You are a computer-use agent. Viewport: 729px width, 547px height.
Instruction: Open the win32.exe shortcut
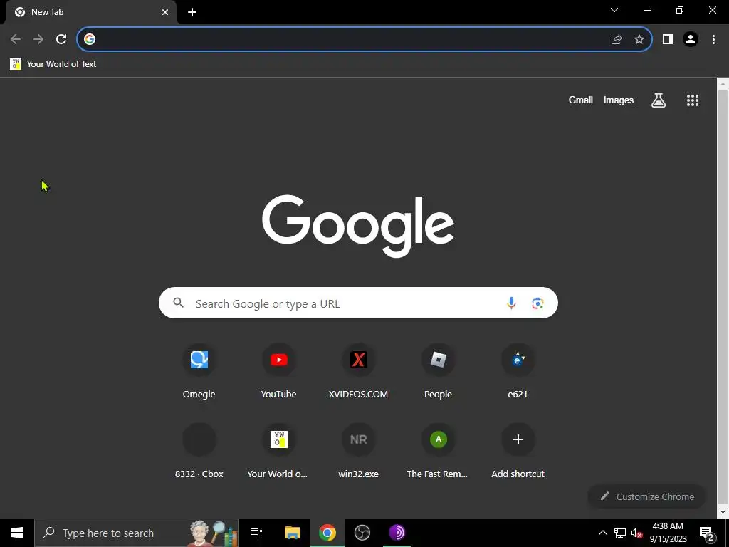(359, 451)
